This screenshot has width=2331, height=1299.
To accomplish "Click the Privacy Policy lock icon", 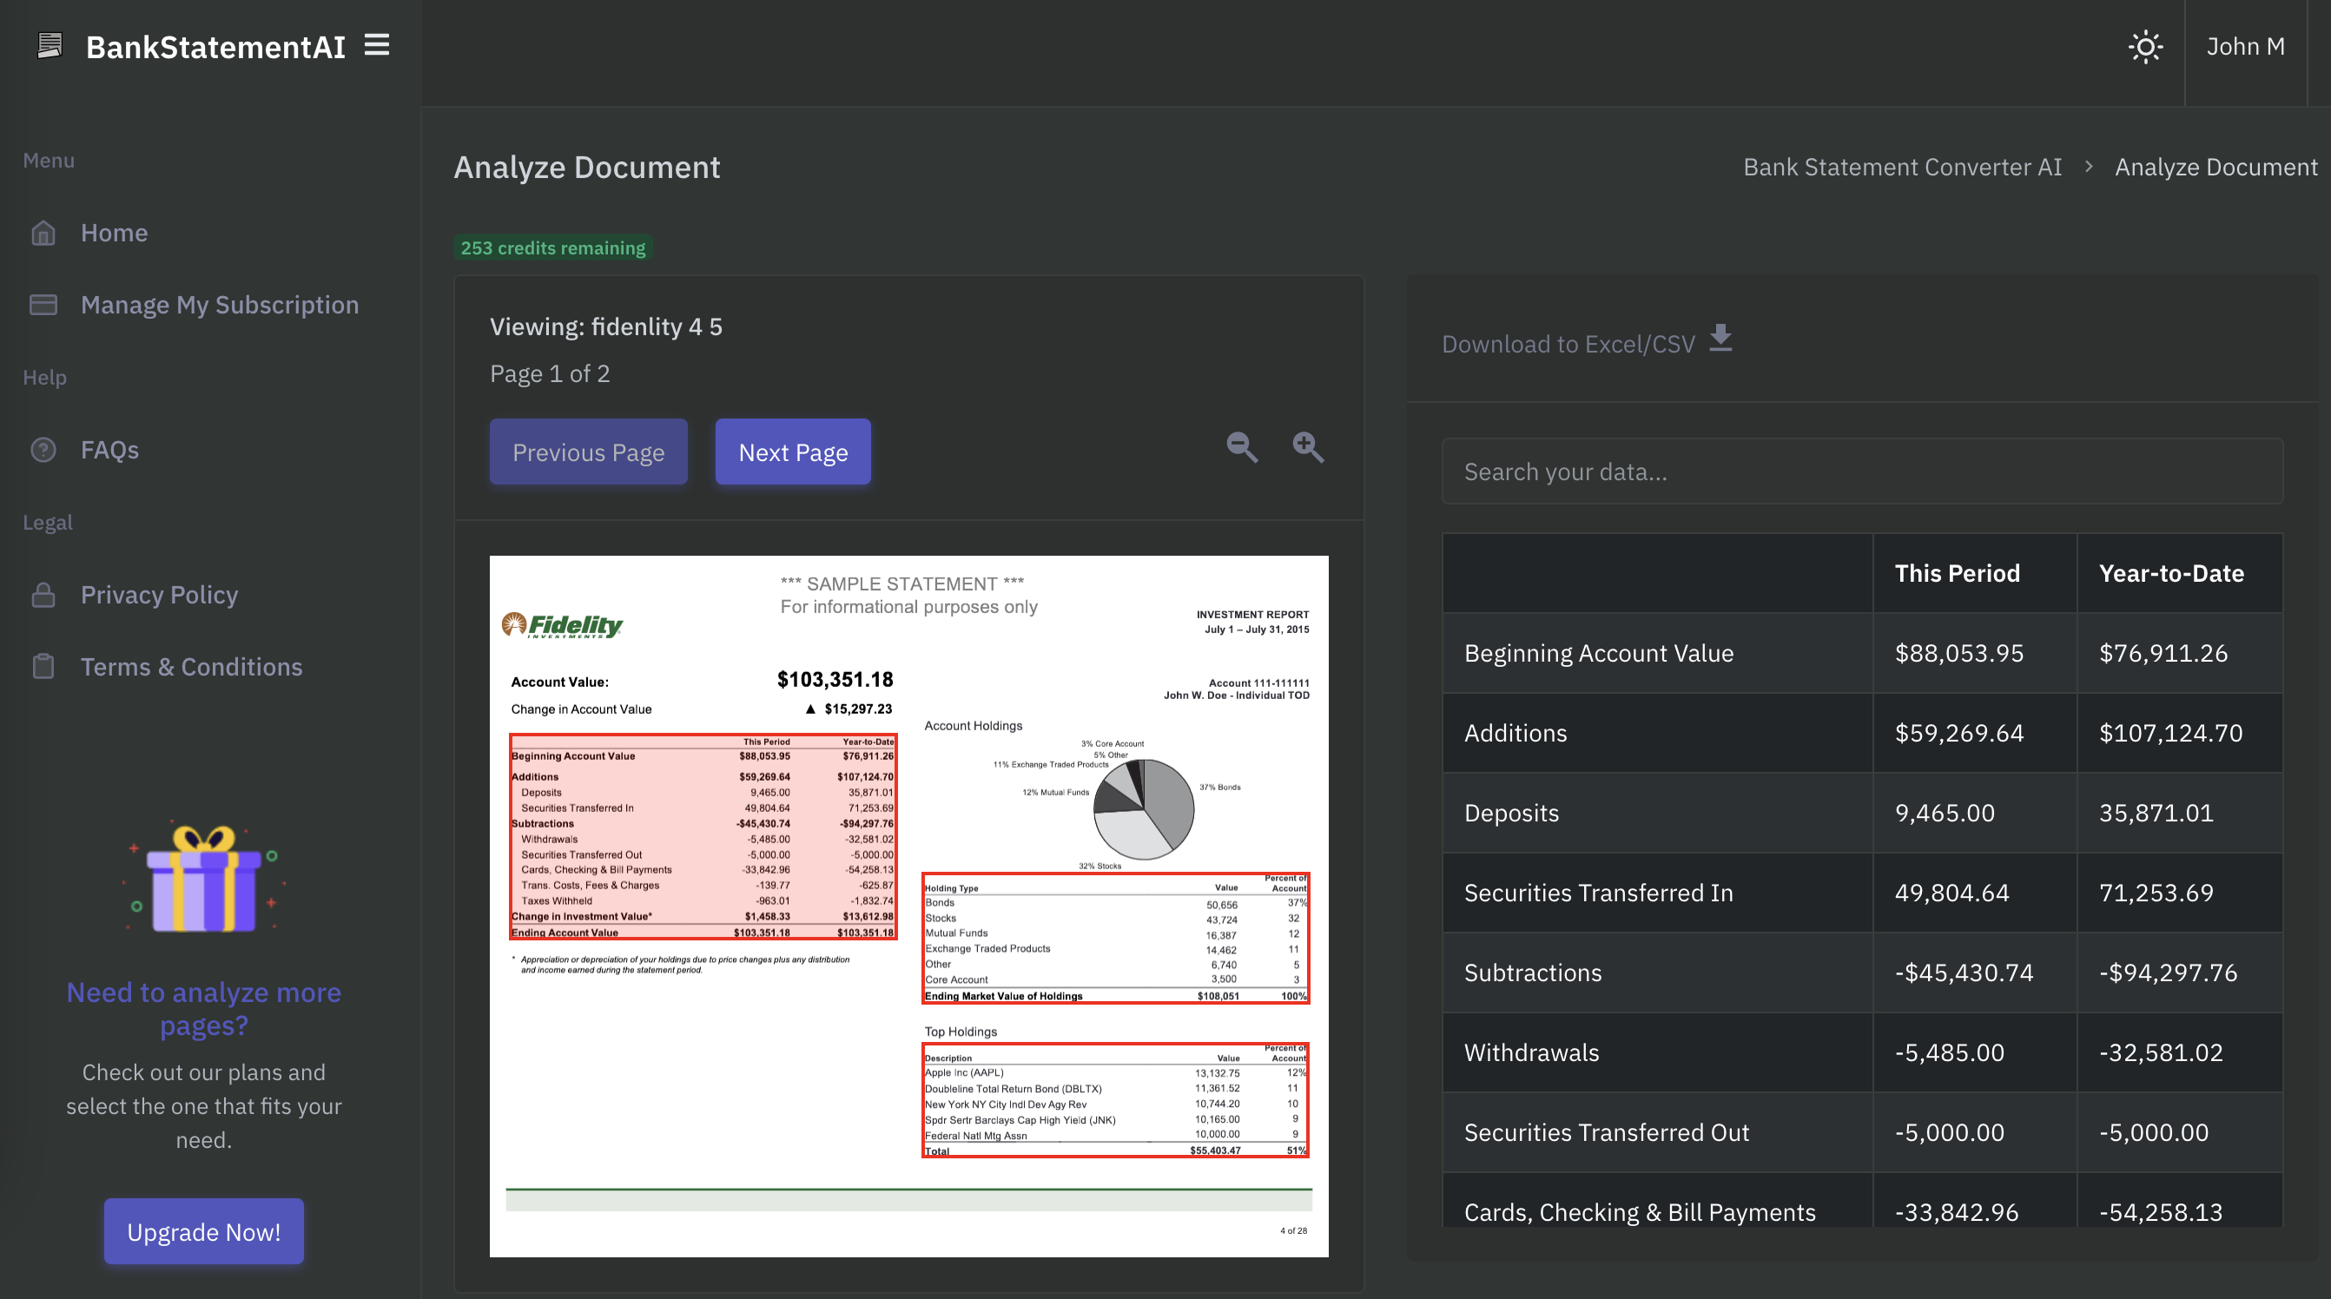I will [x=43, y=595].
